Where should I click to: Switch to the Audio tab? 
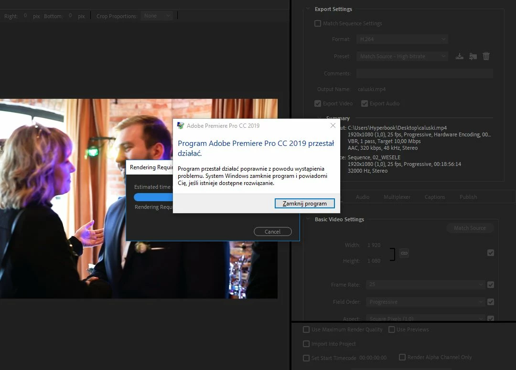[363, 197]
